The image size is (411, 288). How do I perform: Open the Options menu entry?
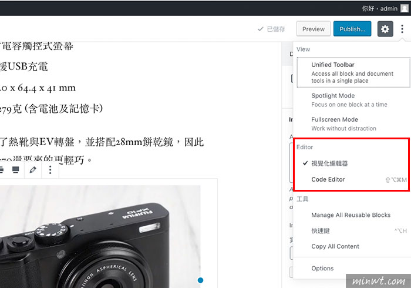(x=352, y=269)
